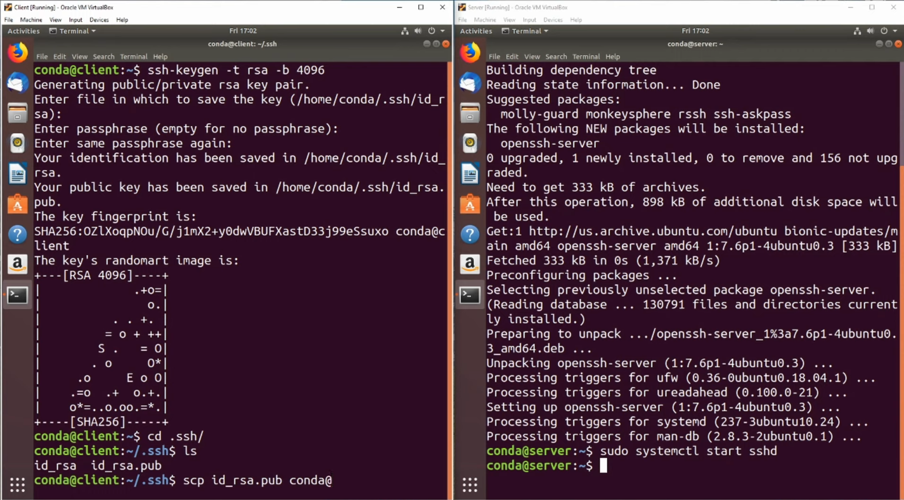This screenshot has height=500, width=904.
Task: Select the Terminal icon in the client dock
Action: click(17, 294)
